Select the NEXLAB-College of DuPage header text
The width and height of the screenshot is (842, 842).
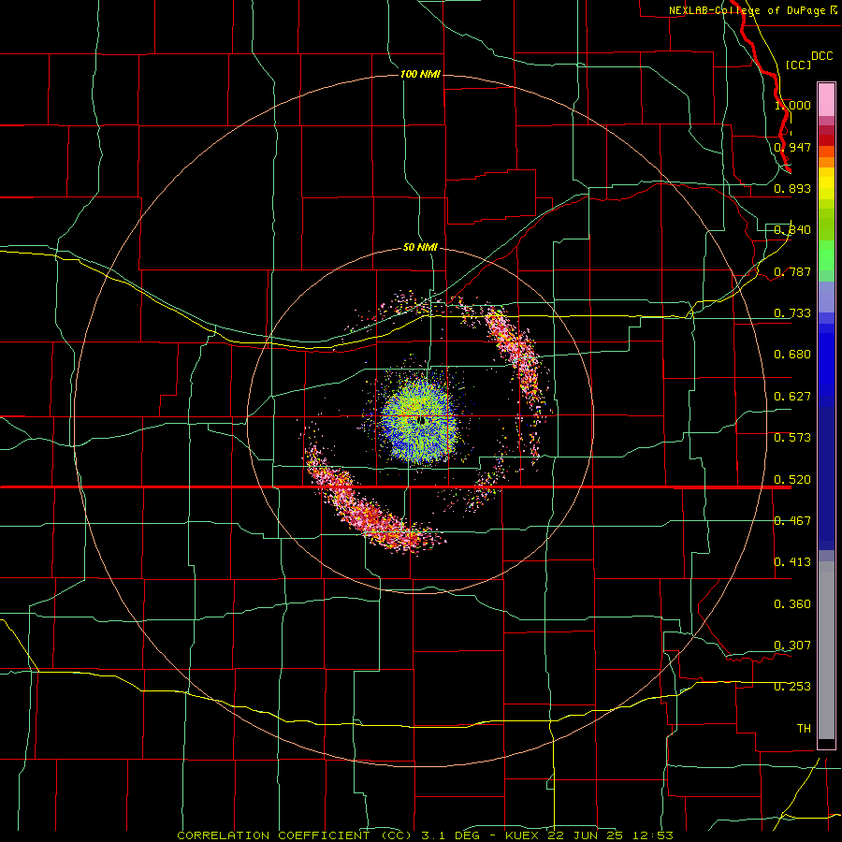(x=753, y=10)
